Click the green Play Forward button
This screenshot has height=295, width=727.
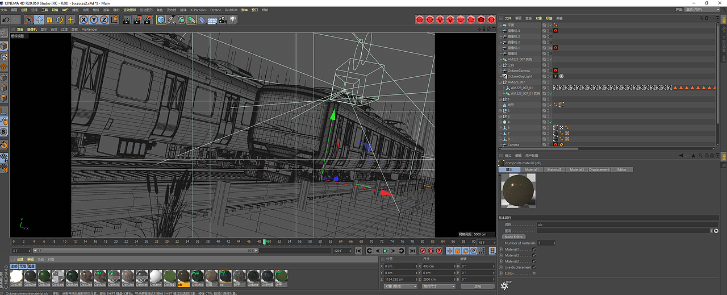click(x=385, y=251)
